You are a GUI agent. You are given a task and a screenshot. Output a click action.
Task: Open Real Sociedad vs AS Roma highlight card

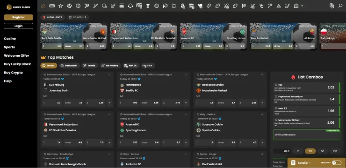click(x=283, y=36)
